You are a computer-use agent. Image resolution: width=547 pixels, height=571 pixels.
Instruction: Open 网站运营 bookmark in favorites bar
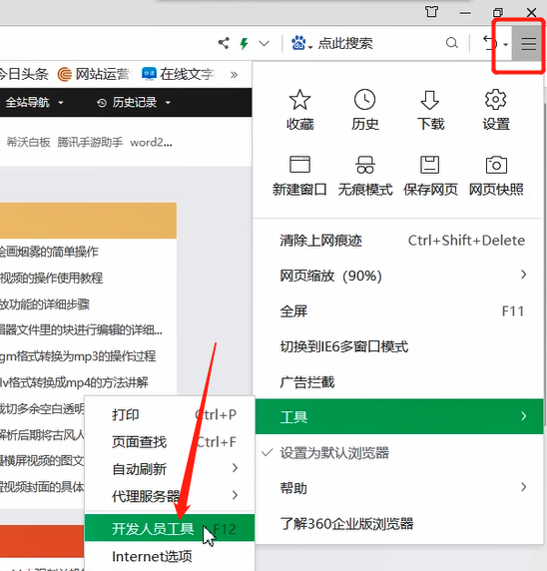tap(94, 74)
